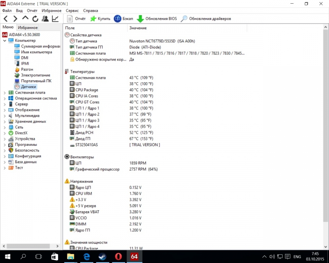Open taskbar search magnifier
This screenshot has width=329, height=263.
tap(23, 256)
